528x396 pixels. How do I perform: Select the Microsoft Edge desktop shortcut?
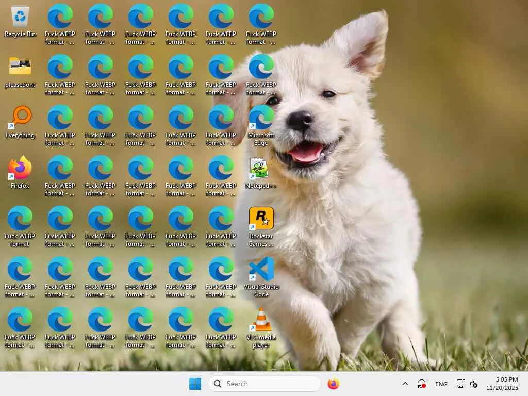click(261, 125)
